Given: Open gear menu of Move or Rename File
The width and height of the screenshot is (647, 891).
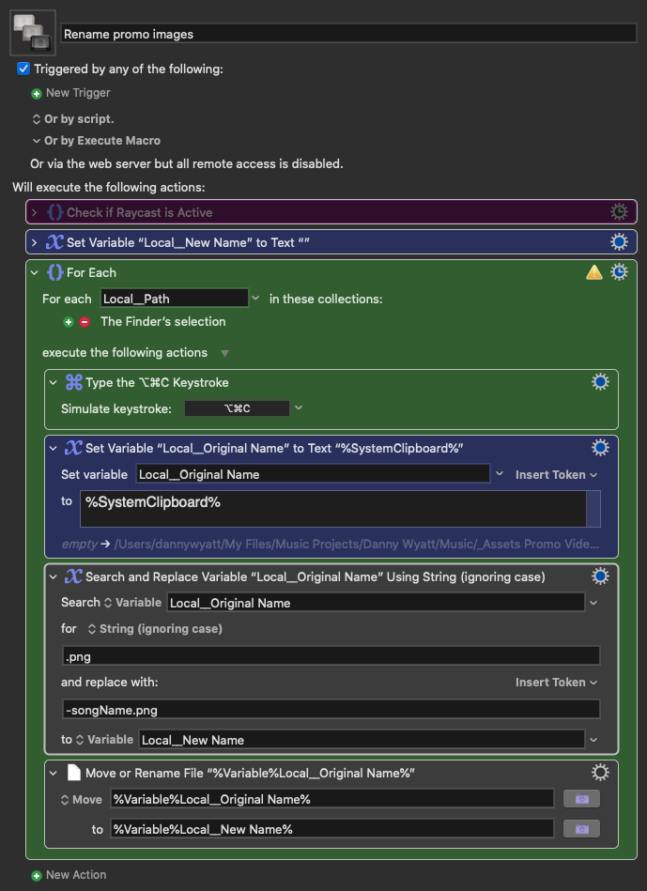Looking at the screenshot, I should pyautogui.click(x=600, y=772).
